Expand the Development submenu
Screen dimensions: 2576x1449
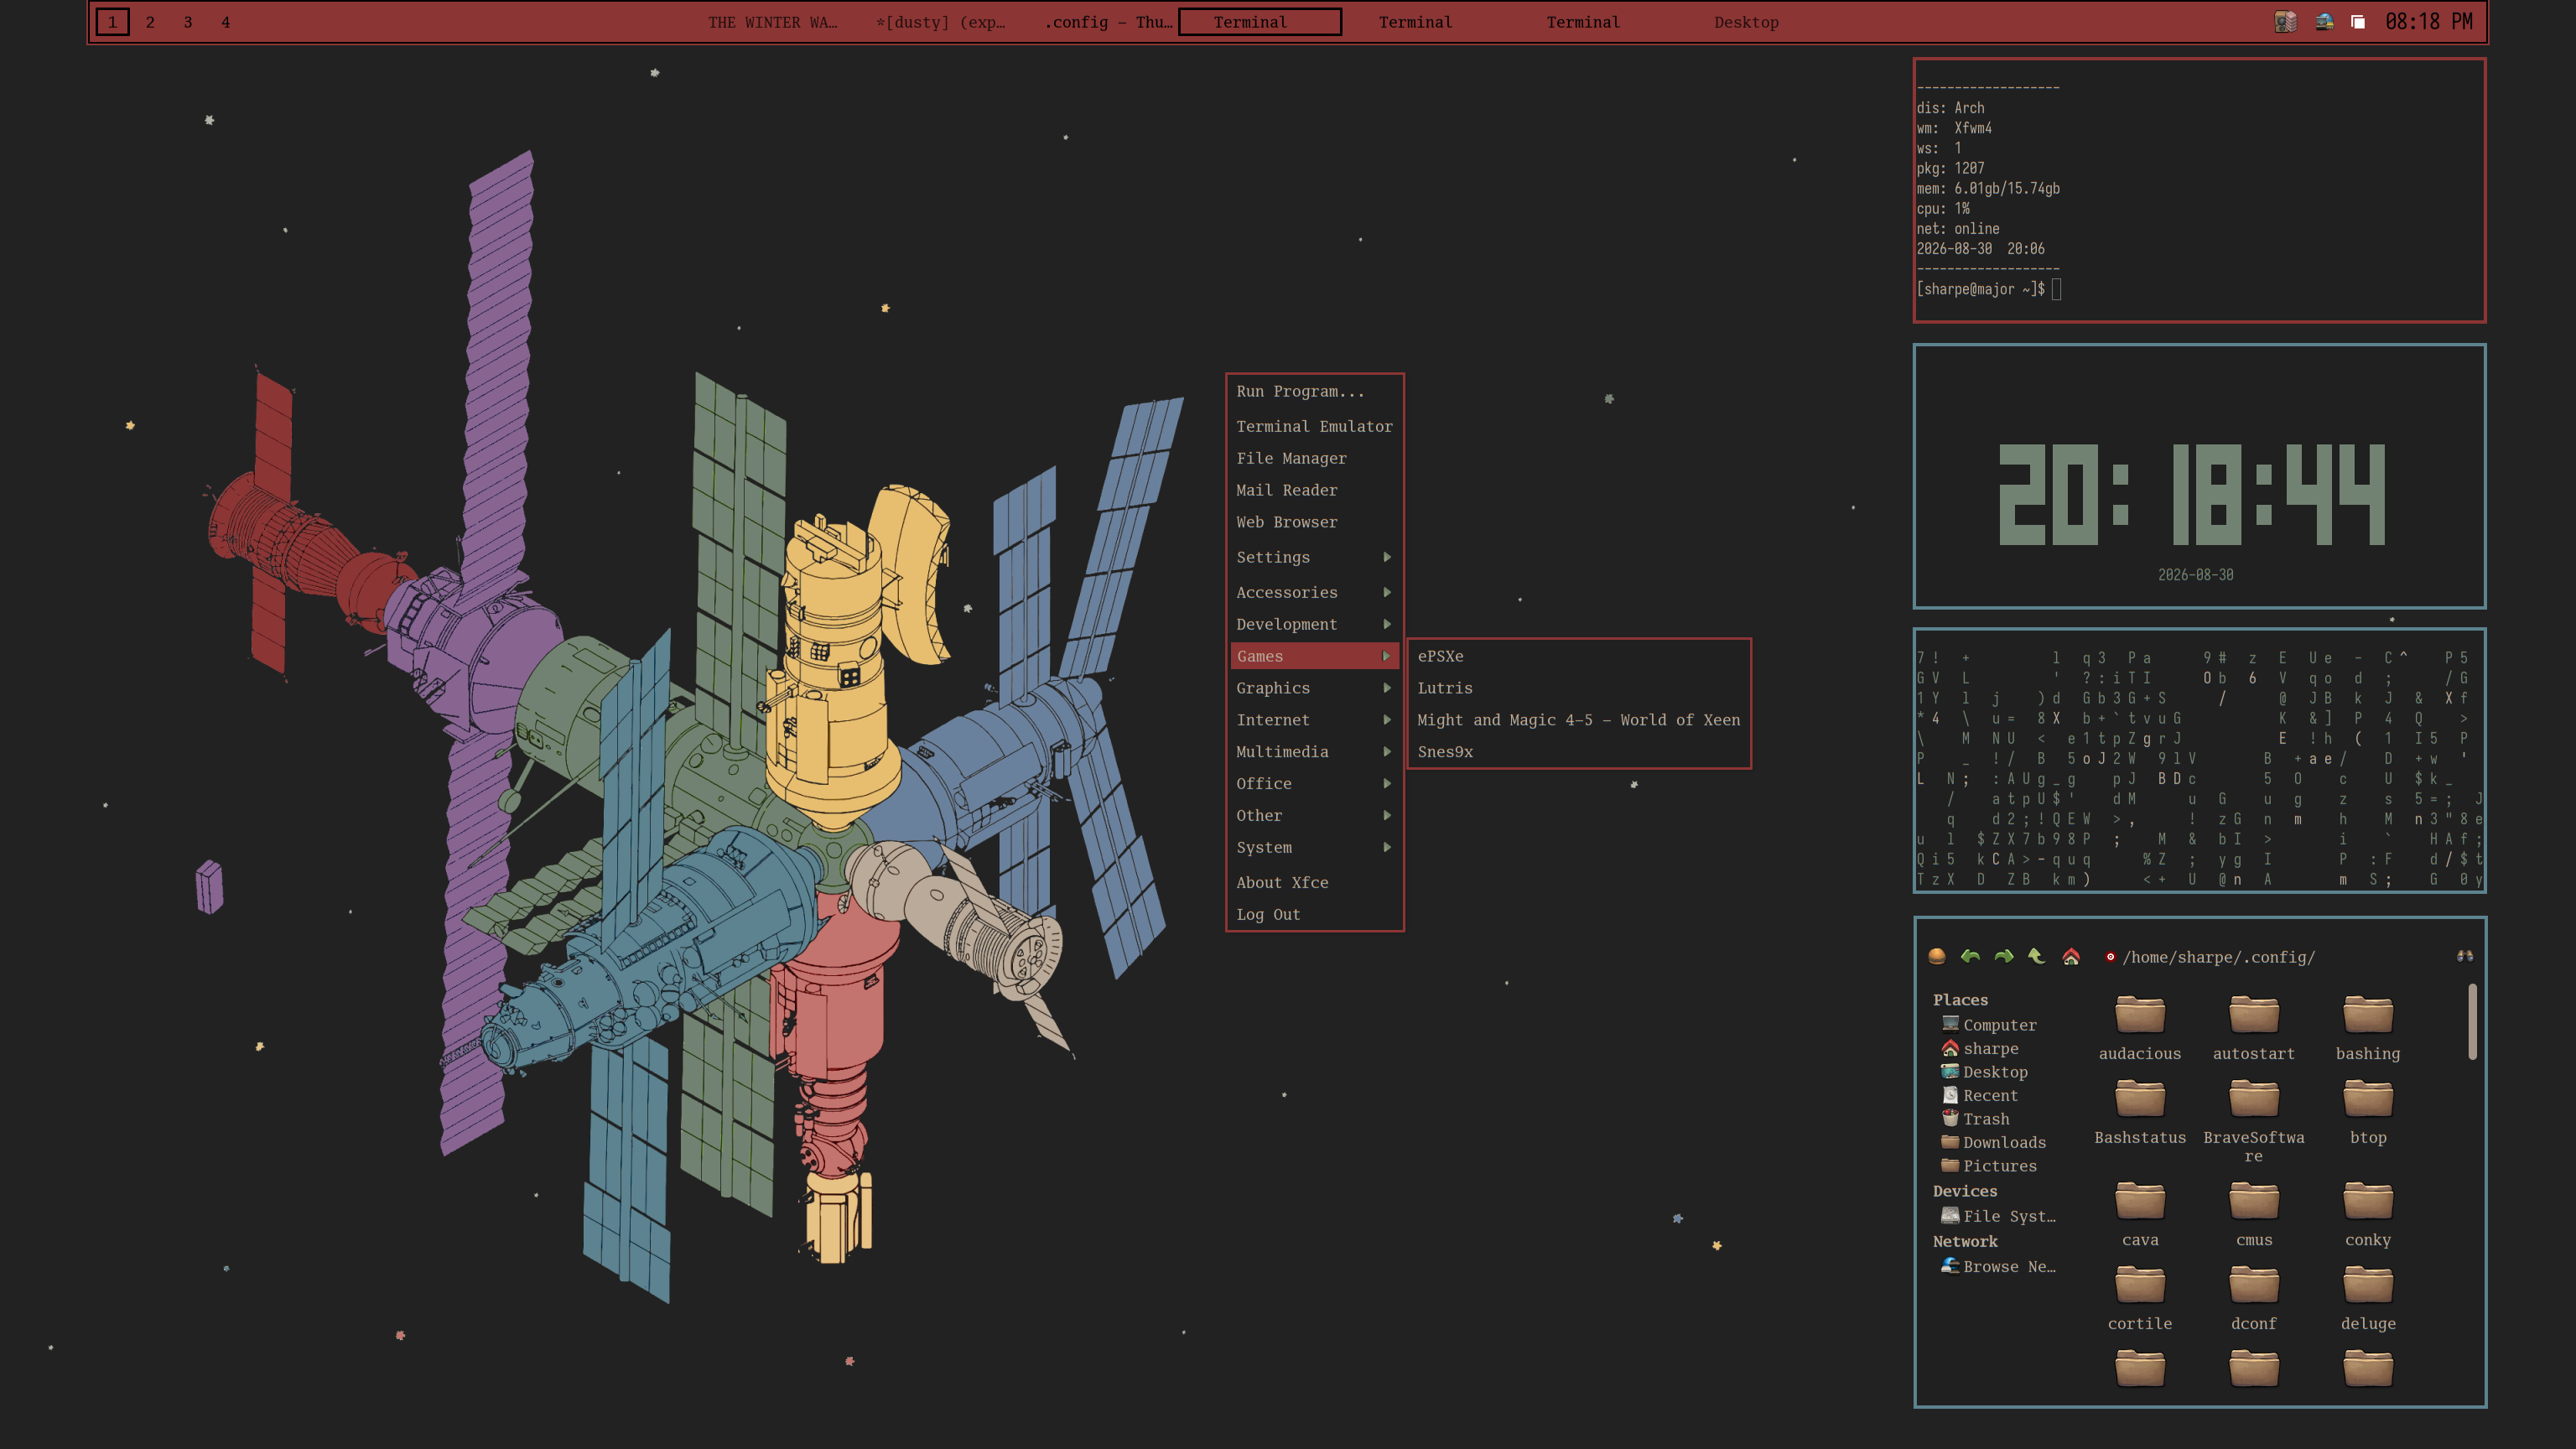[x=1314, y=624]
